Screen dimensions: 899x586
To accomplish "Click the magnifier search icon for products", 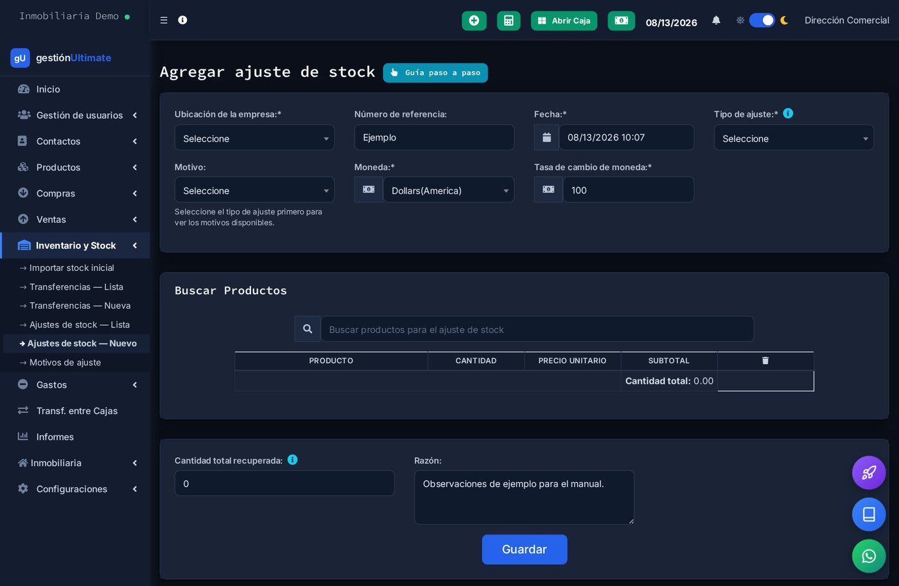I will click(x=308, y=329).
